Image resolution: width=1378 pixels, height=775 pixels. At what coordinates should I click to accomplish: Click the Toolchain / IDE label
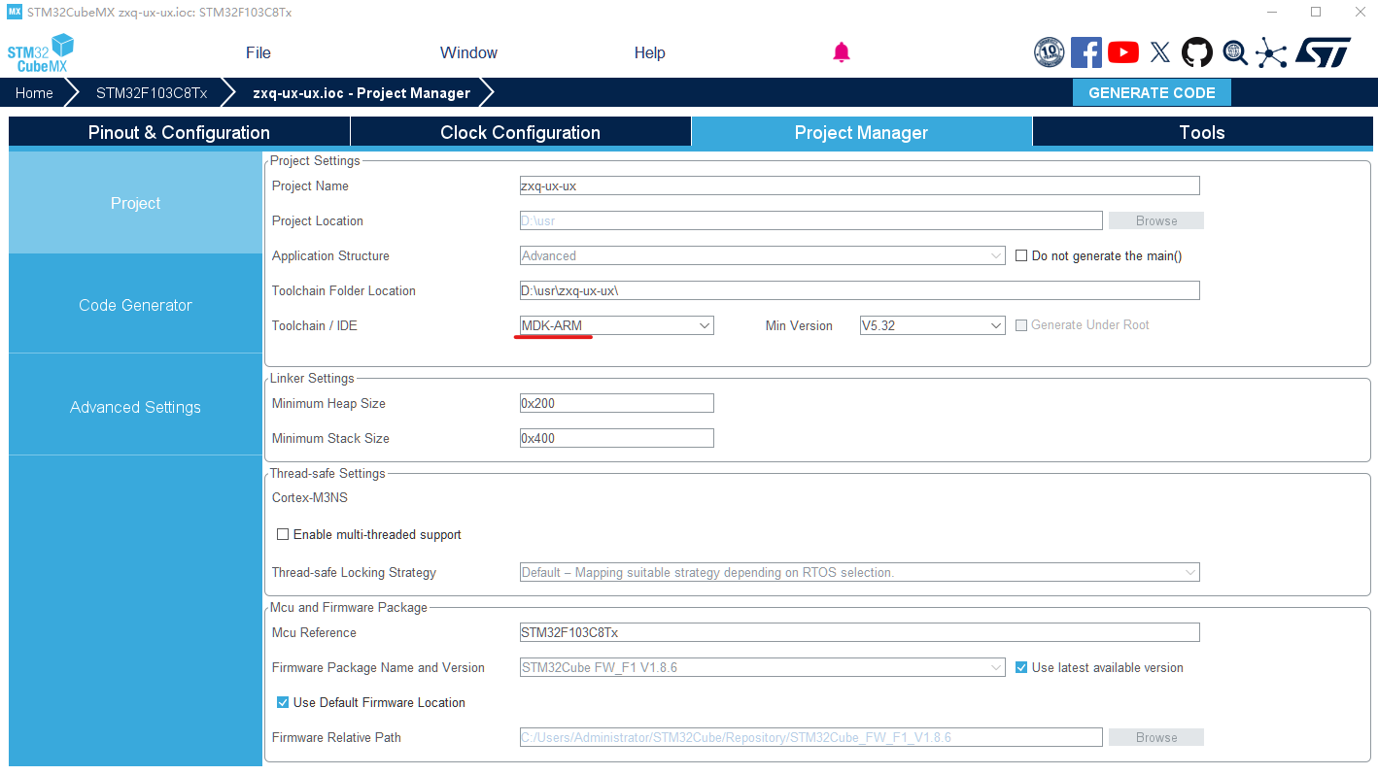click(x=315, y=326)
